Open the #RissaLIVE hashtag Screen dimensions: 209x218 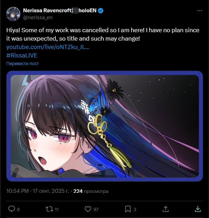tap(22, 55)
